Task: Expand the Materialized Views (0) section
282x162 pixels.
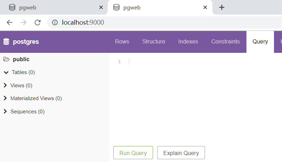Action: coord(5,98)
